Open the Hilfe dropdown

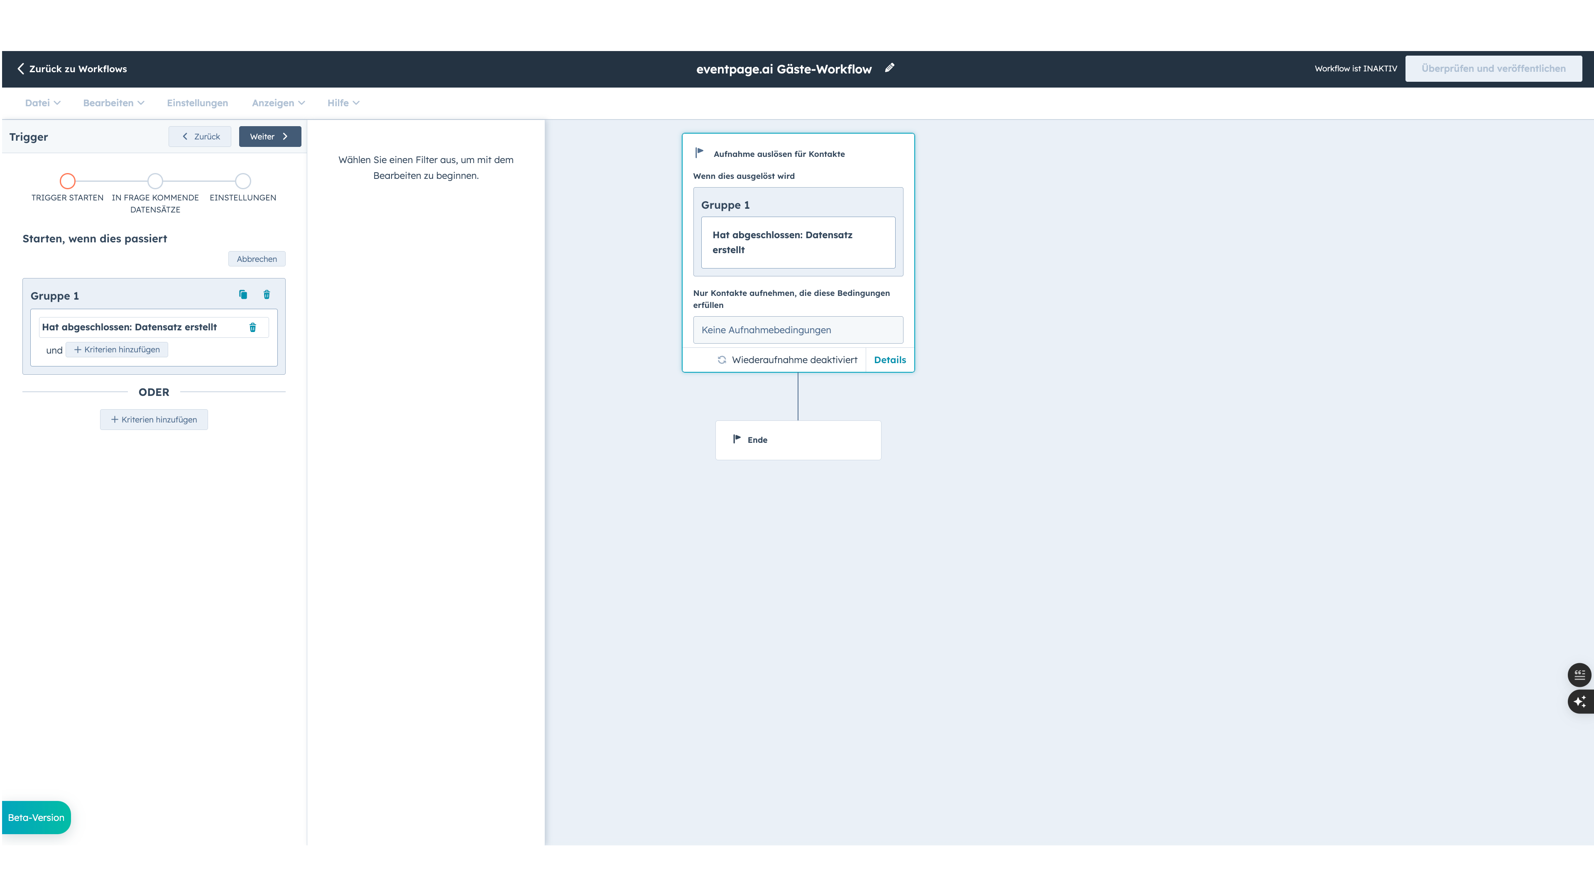(342, 103)
